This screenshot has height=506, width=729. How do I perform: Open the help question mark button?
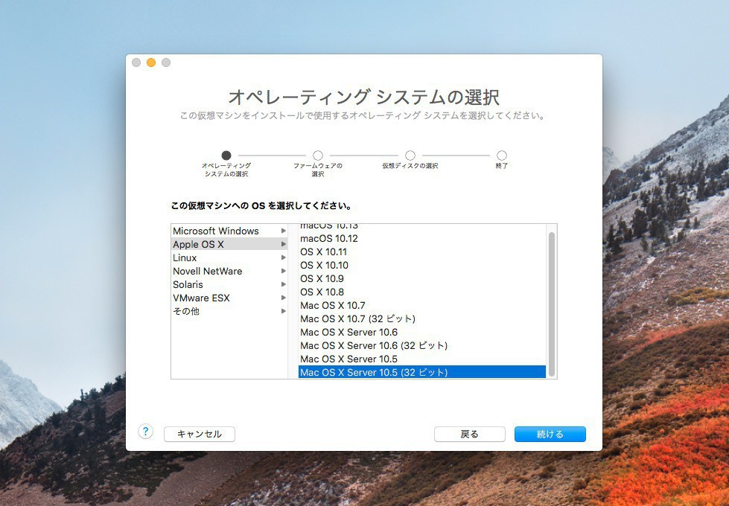[145, 431]
